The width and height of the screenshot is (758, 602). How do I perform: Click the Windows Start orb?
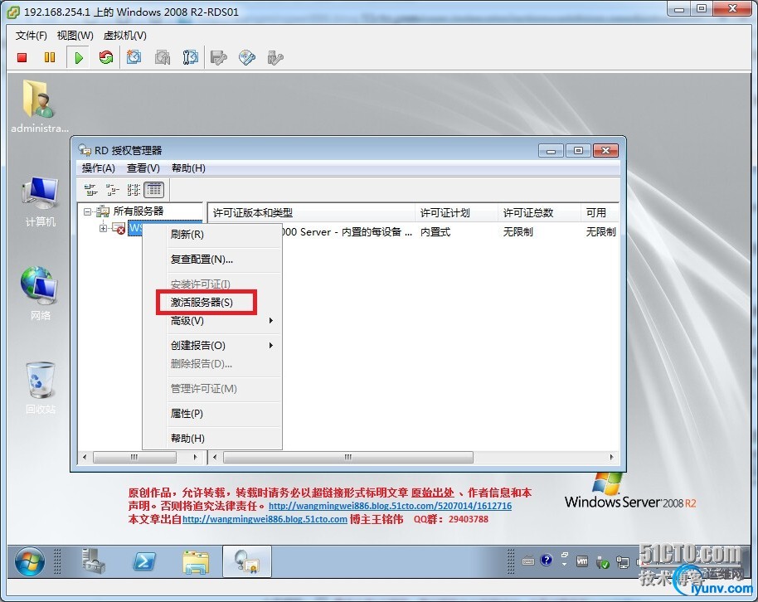[30, 562]
